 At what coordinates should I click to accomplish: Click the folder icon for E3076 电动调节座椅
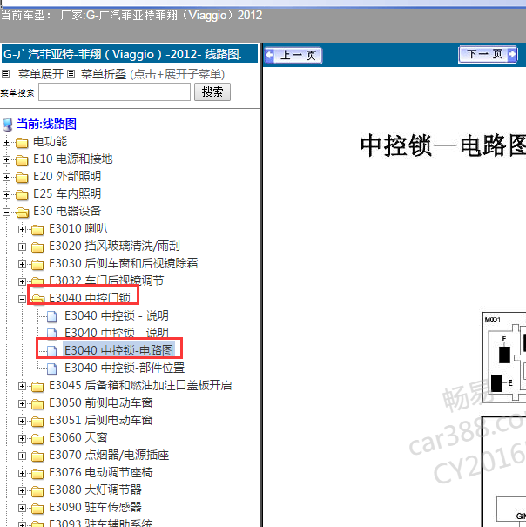37,474
